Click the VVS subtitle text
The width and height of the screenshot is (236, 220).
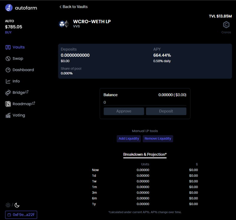click(x=76, y=26)
